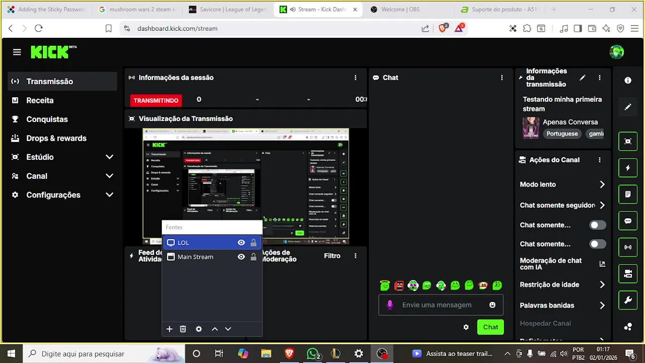
Task: Switch to mushroom wars 2 steam tab
Action: (137, 10)
